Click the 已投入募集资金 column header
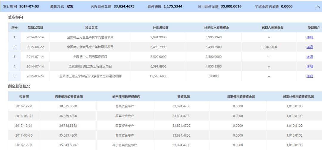Screen dimensions: 322x152 click(x=273, y=28)
